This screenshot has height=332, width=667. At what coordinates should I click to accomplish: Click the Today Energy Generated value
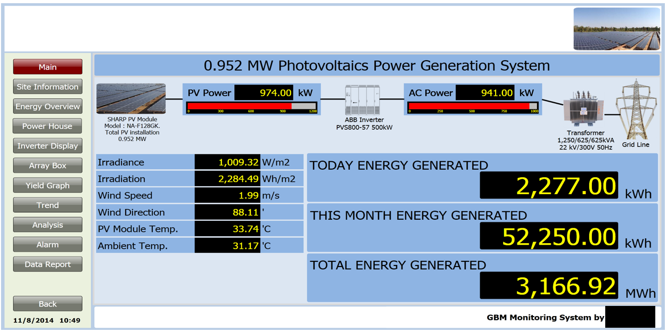point(549,186)
